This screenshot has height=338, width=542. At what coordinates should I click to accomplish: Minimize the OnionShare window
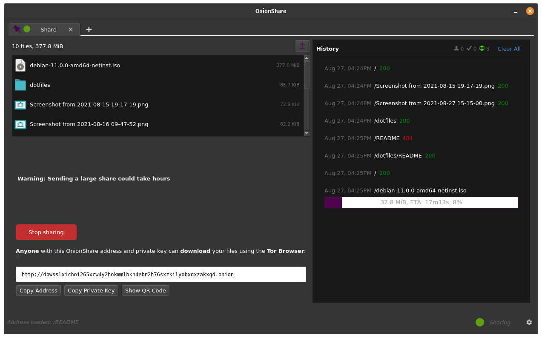pyautogui.click(x=516, y=11)
